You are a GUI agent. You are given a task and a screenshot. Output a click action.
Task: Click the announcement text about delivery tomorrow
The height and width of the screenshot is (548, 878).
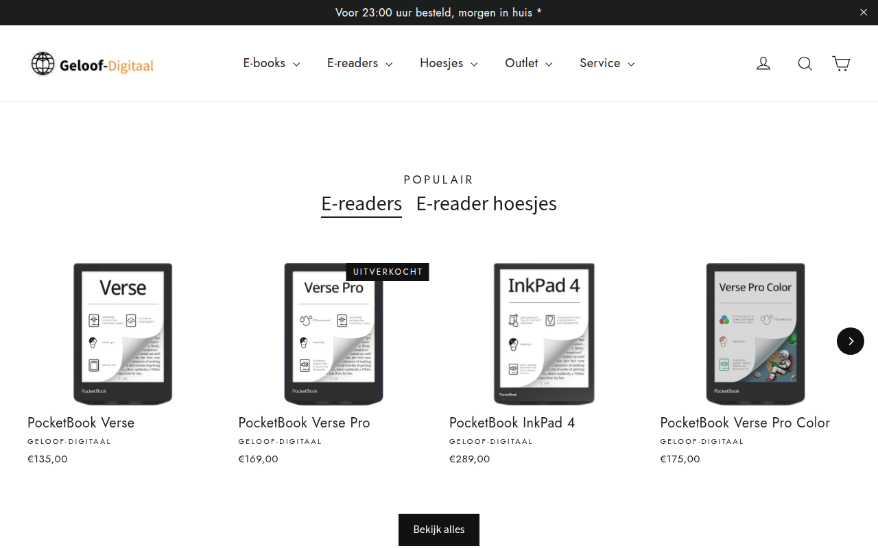439,12
